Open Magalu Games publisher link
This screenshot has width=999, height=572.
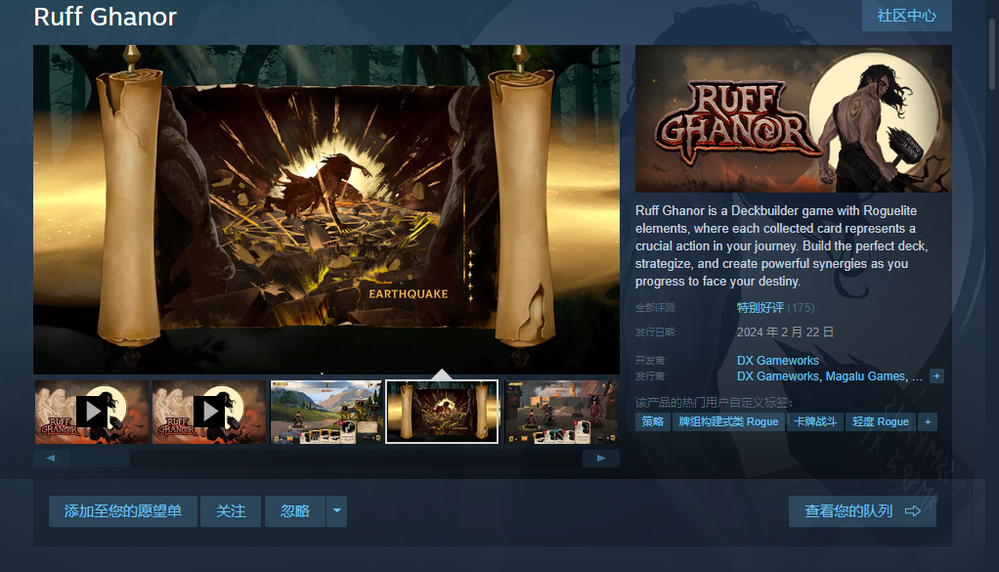click(865, 376)
